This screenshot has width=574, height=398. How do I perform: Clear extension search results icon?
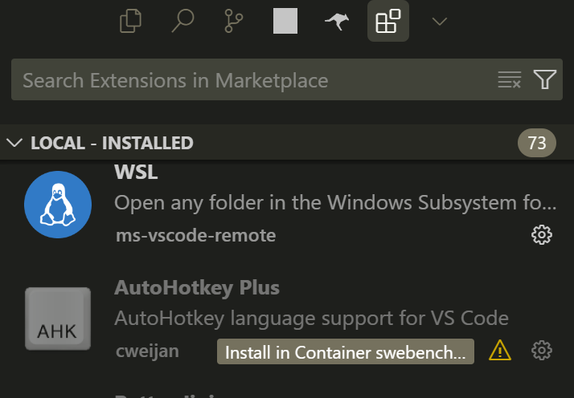click(x=510, y=79)
